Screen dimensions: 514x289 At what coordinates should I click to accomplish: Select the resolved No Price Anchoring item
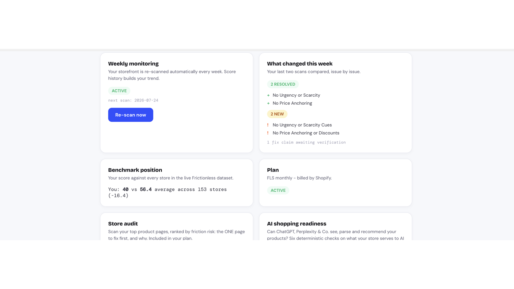pyautogui.click(x=292, y=103)
